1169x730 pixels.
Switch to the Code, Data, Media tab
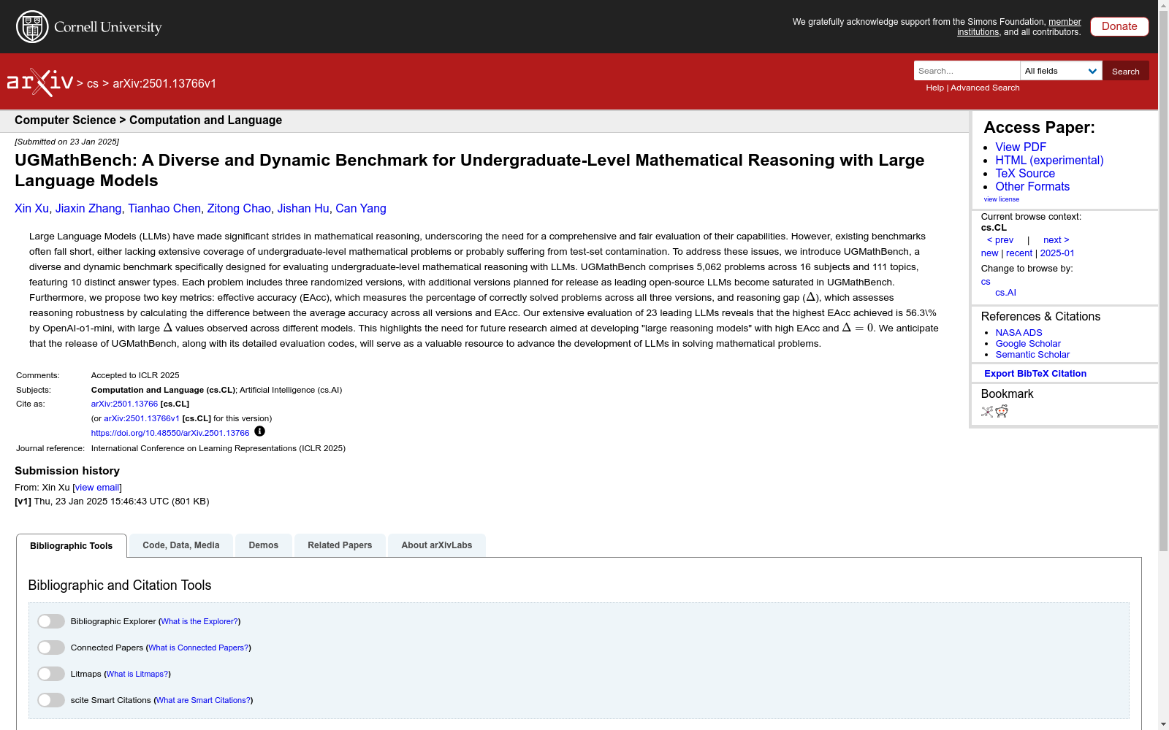pos(181,545)
